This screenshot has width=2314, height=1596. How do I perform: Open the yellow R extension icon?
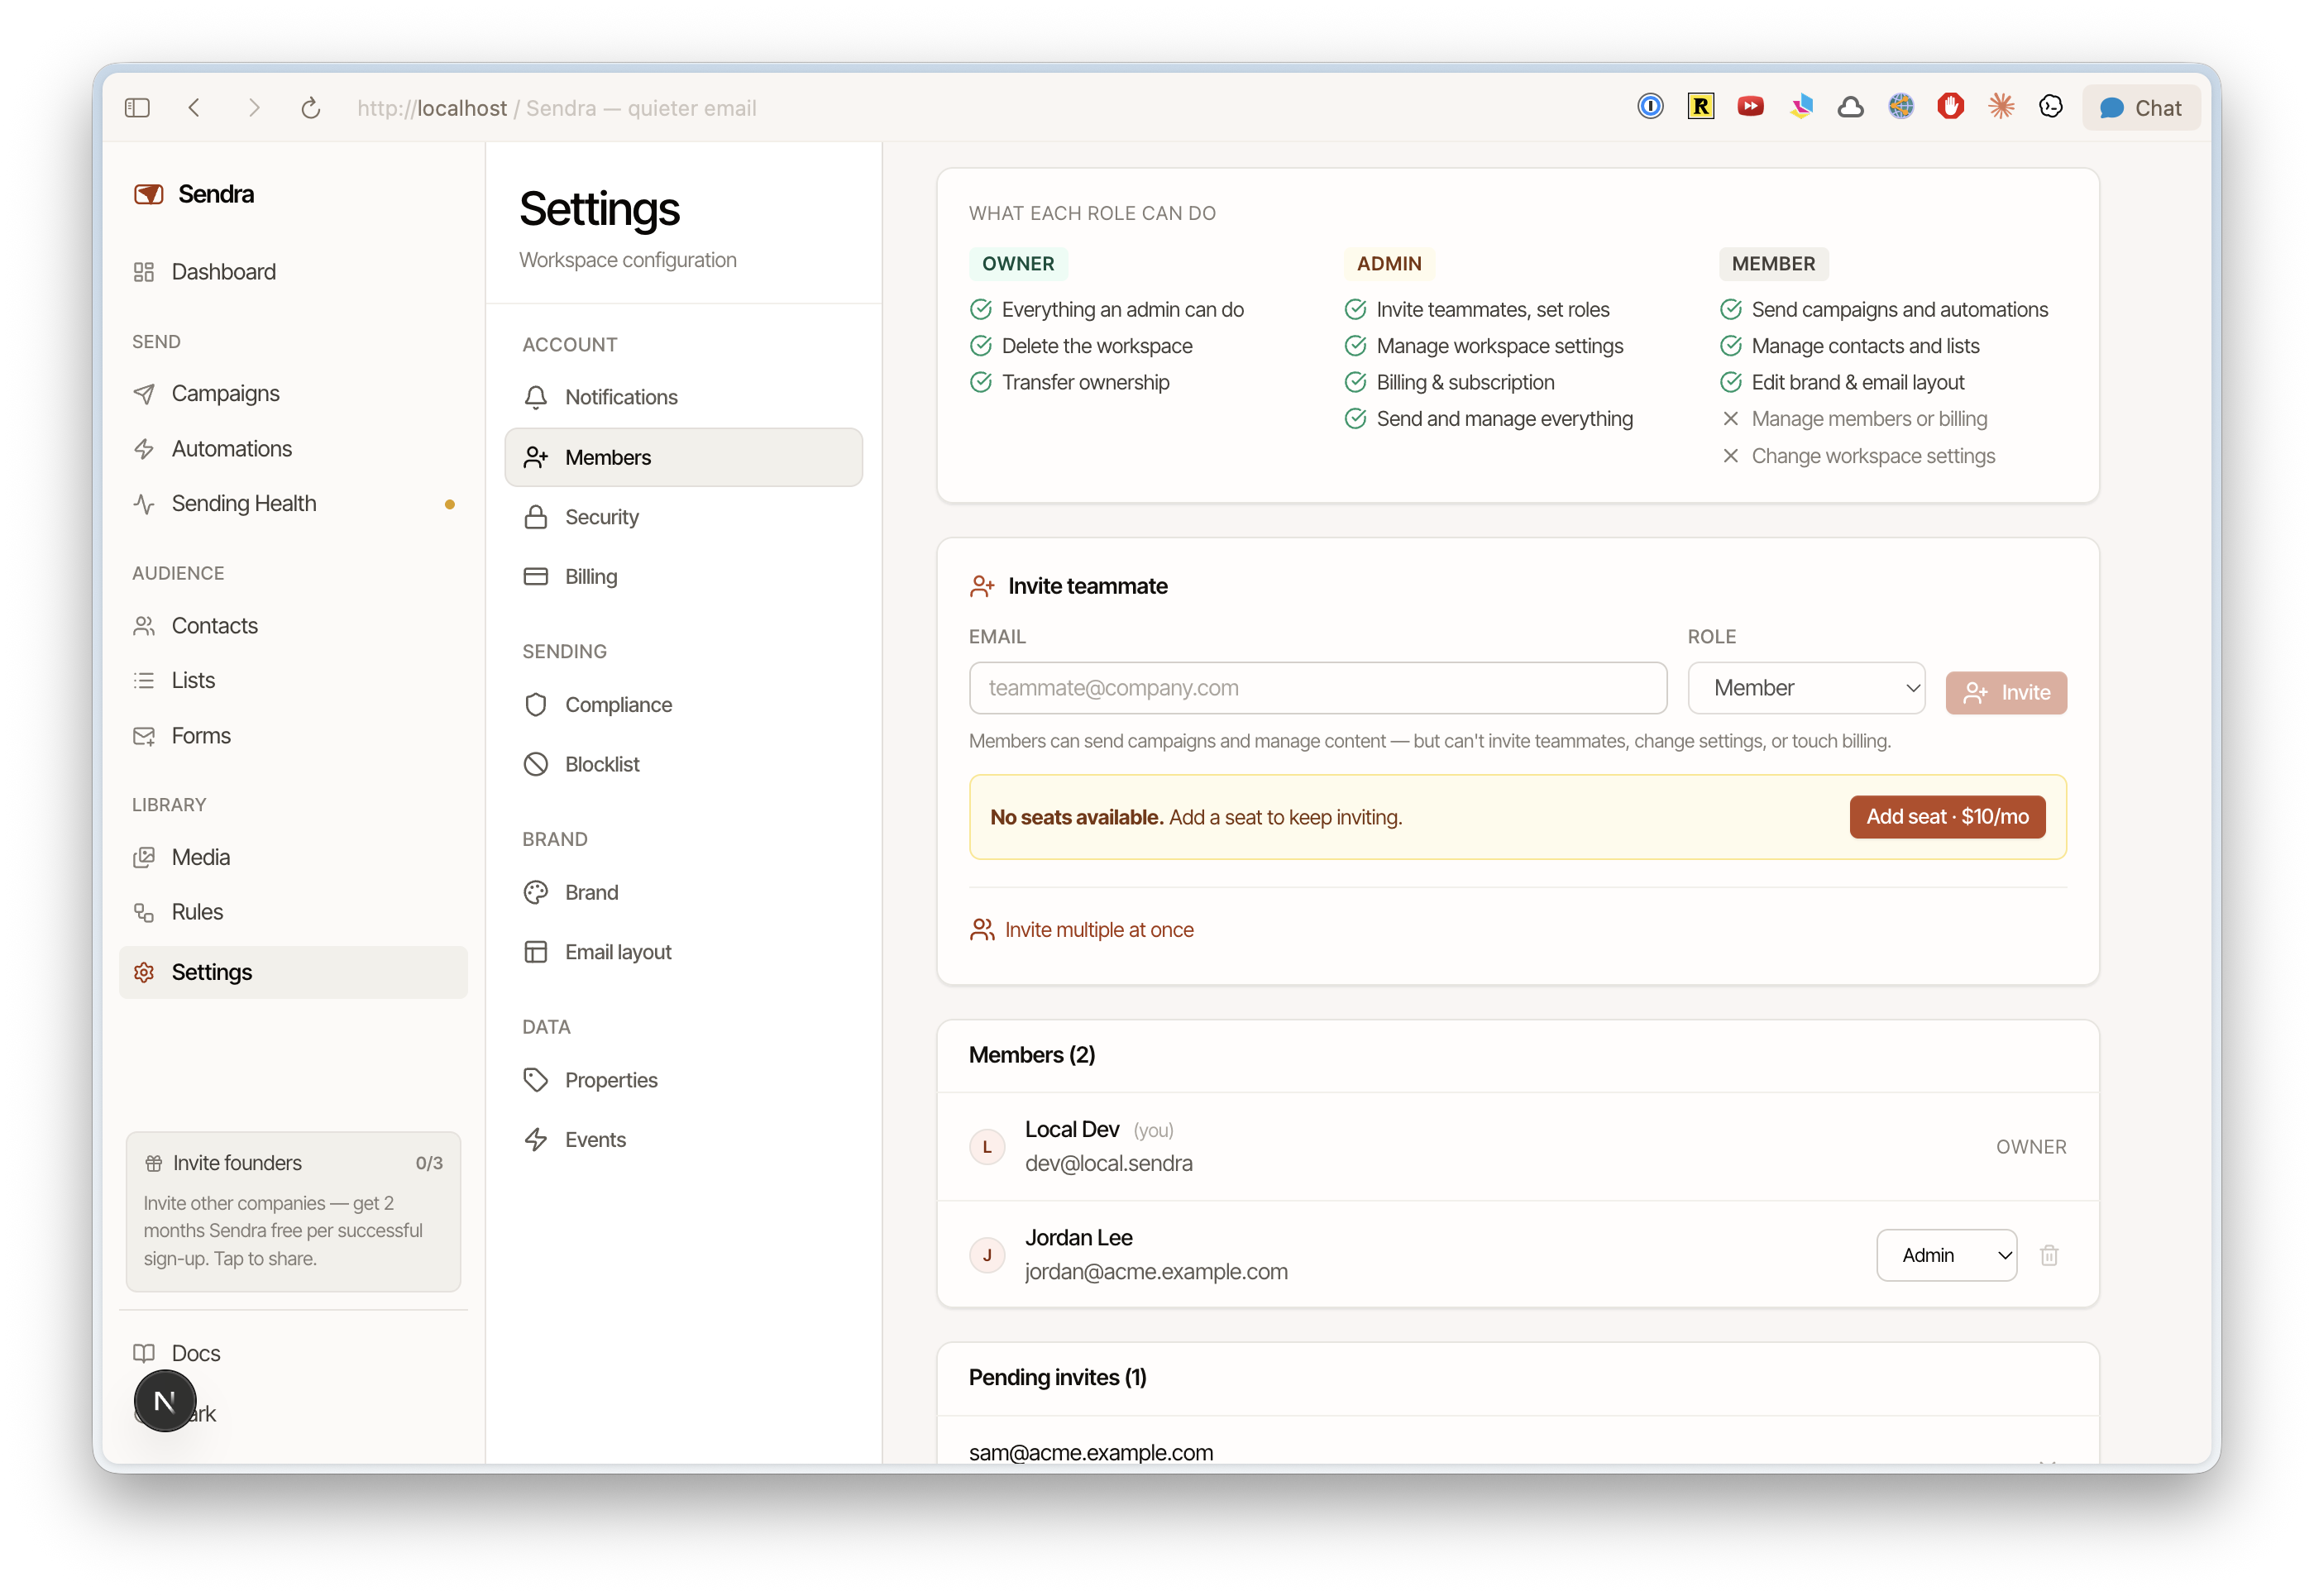click(1700, 106)
